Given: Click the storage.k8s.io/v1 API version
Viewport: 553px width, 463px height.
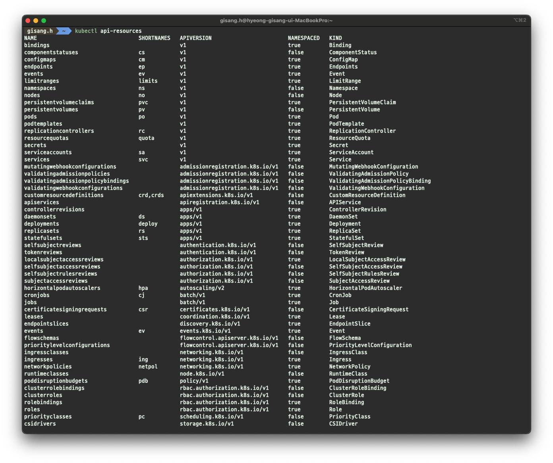Looking at the screenshot, I should [x=207, y=424].
